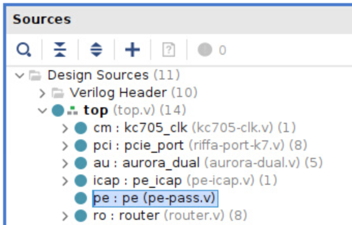Click the greyed question-mark file icon
The height and width of the screenshot is (225, 352).
click(169, 50)
